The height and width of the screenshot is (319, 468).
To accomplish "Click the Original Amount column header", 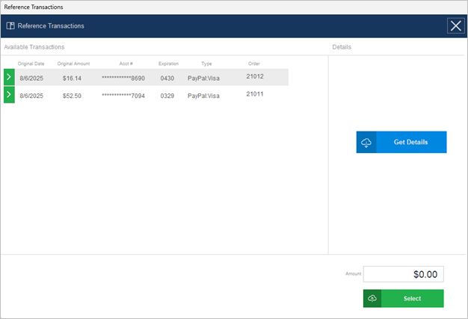I will (73, 64).
